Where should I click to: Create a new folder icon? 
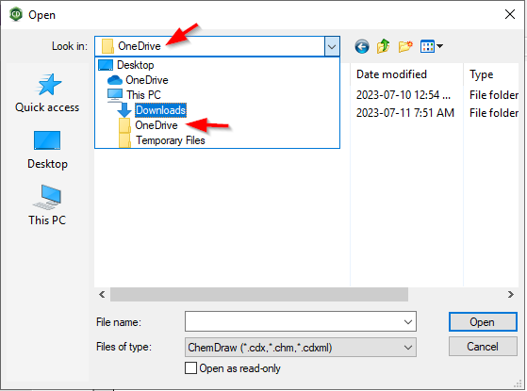coord(405,46)
